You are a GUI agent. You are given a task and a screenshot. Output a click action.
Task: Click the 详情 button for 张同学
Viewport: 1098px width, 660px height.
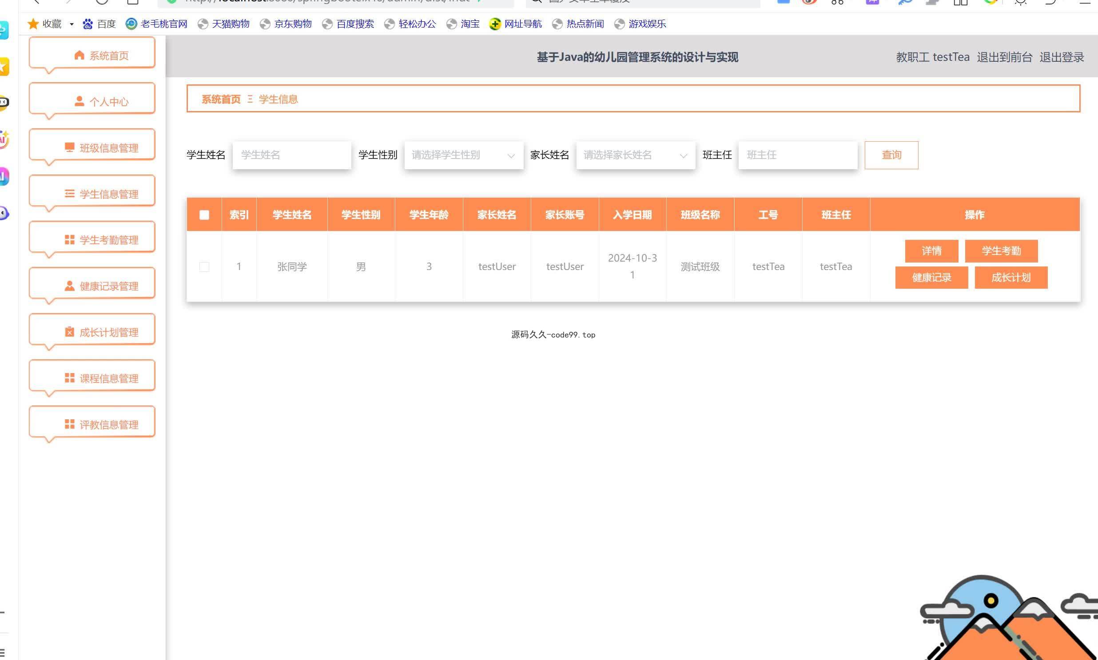pos(931,251)
